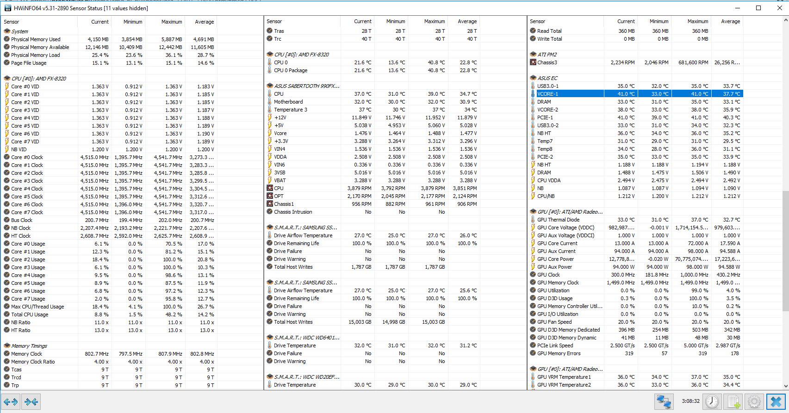The height and width of the screenshot is (413, 789).
Task: Click the vertical scrollbar thumb
Action: click(786, 251)
